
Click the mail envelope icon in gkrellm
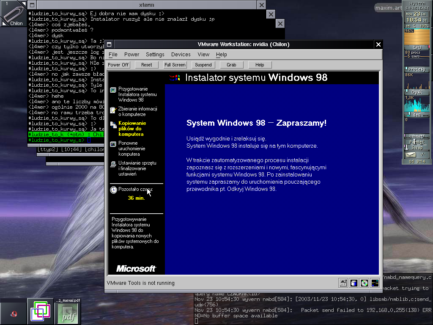[x=410, y=155]
